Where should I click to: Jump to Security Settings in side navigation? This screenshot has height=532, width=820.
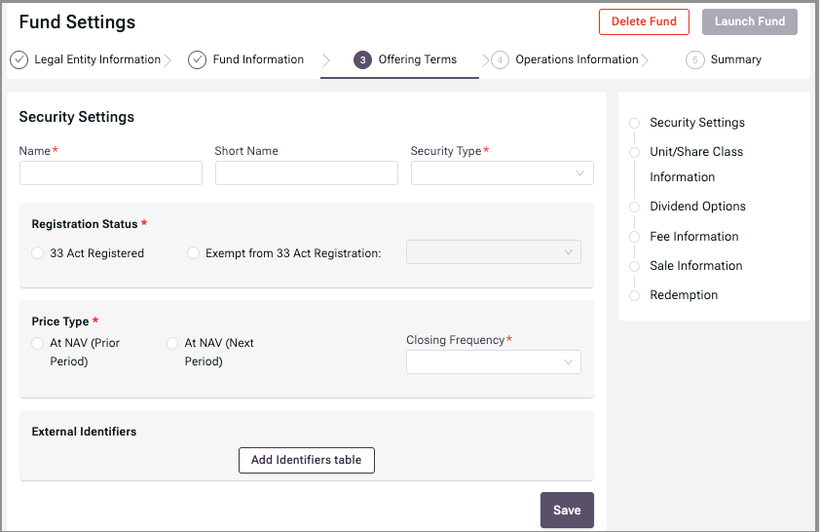[697, 123]
